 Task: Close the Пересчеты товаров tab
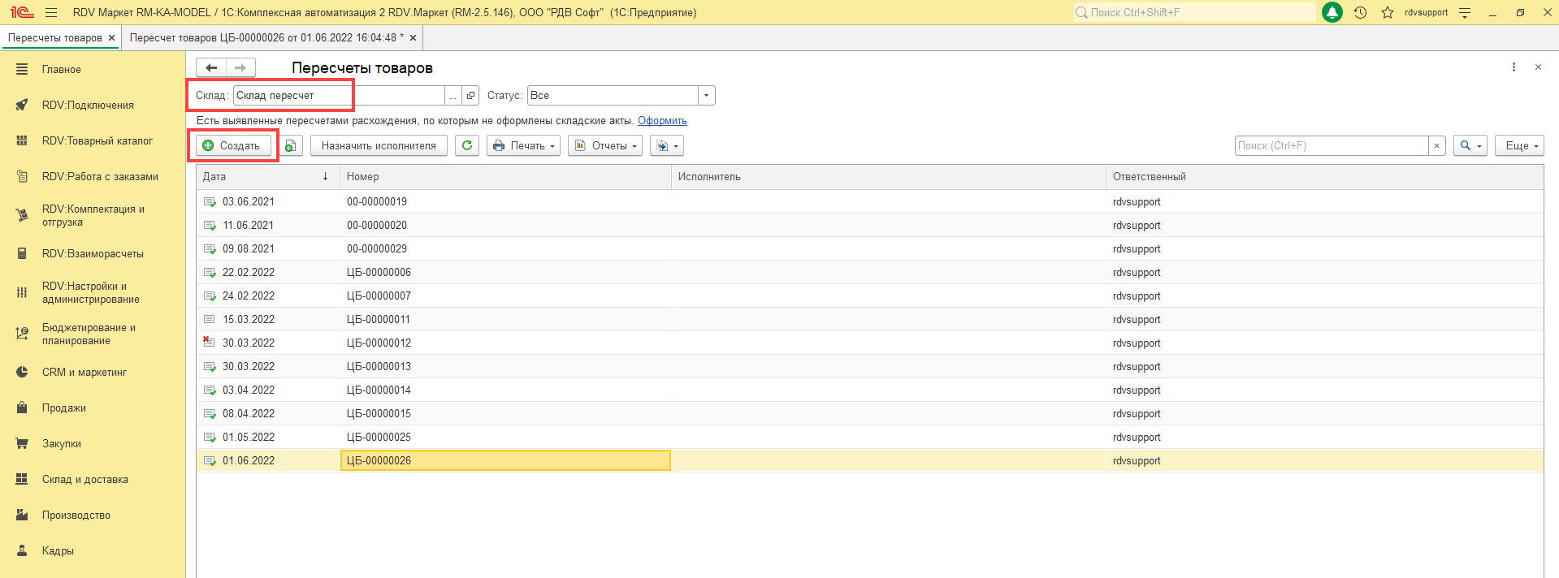(x=112, y=38)
